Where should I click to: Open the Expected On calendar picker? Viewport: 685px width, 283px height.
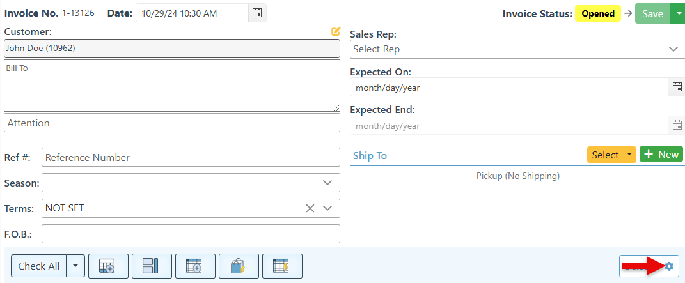click(676, 87)
